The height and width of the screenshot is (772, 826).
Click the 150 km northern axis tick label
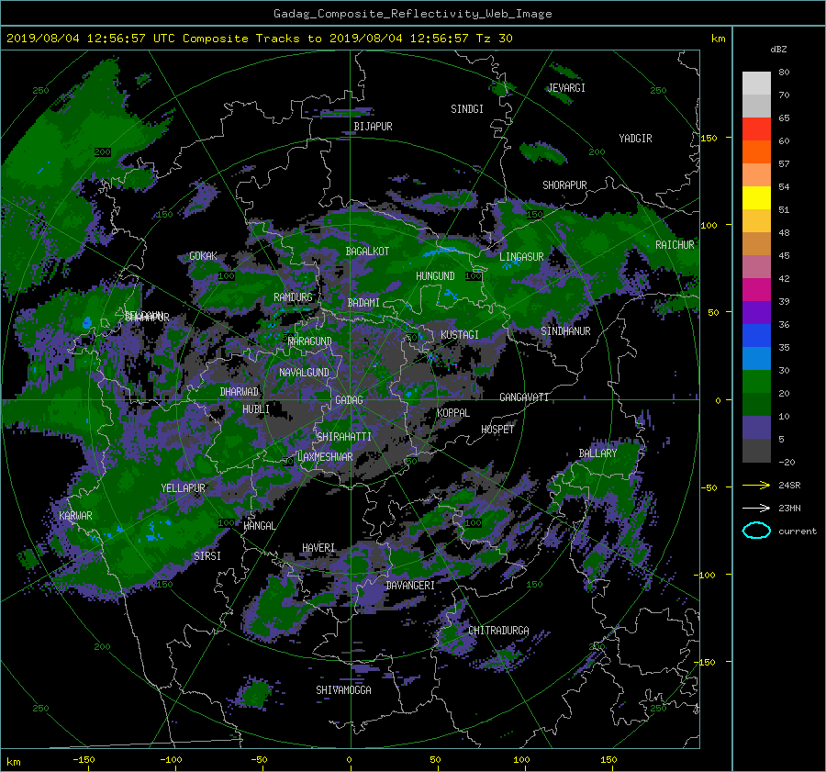pos(709,138)
